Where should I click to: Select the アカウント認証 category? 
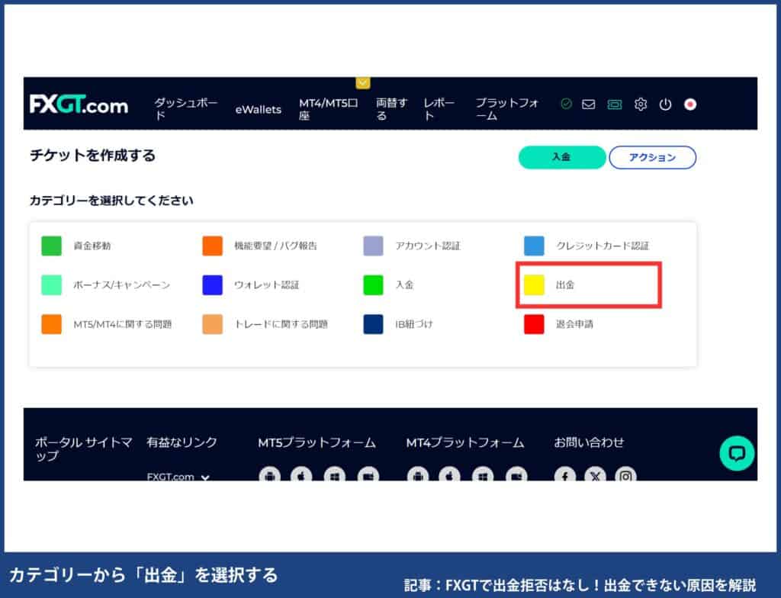pyautogui.click(x=412, y=246)
